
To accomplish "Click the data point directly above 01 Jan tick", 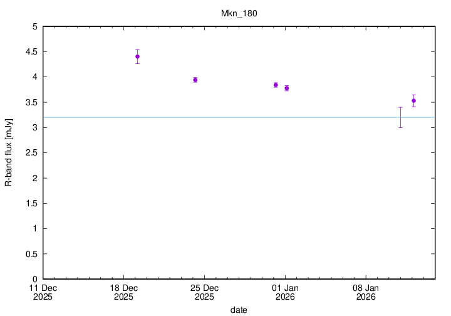I will coord(286,88).
